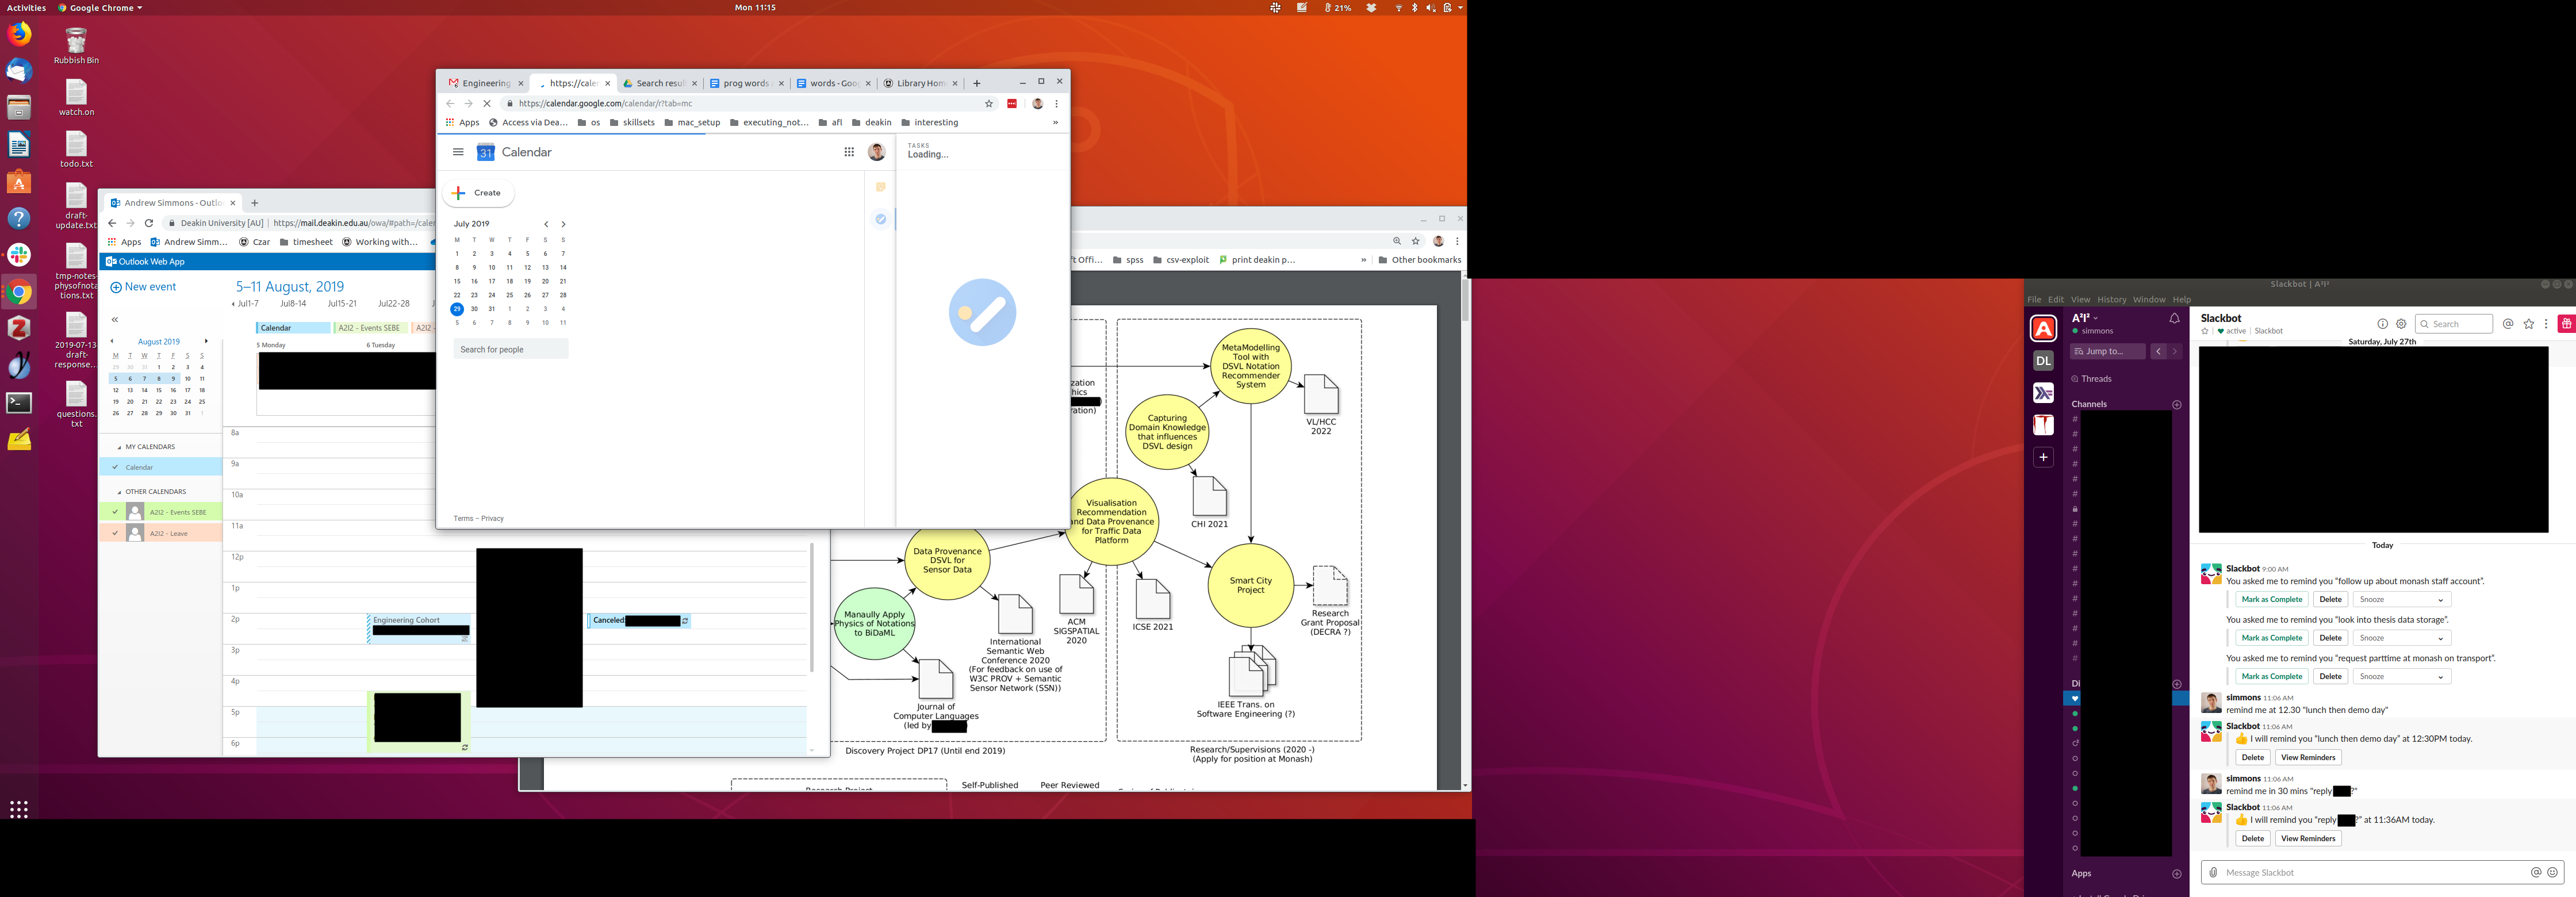This screenshot has height=897, width=2576.
Task: Switch to the Library Home browser tab
Action: (919, 83)
